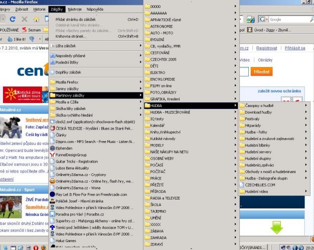Open ČESKÁ TELEVIZE Blues bookmark
Screen dimensions: 314x250
point(96,128)
